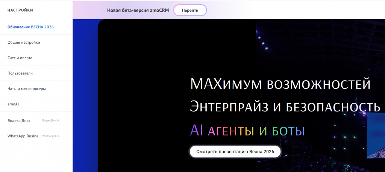This screenshot has width=385, height=172.
Task: Open amoAI settings item
Action: (x=36, y=104)
